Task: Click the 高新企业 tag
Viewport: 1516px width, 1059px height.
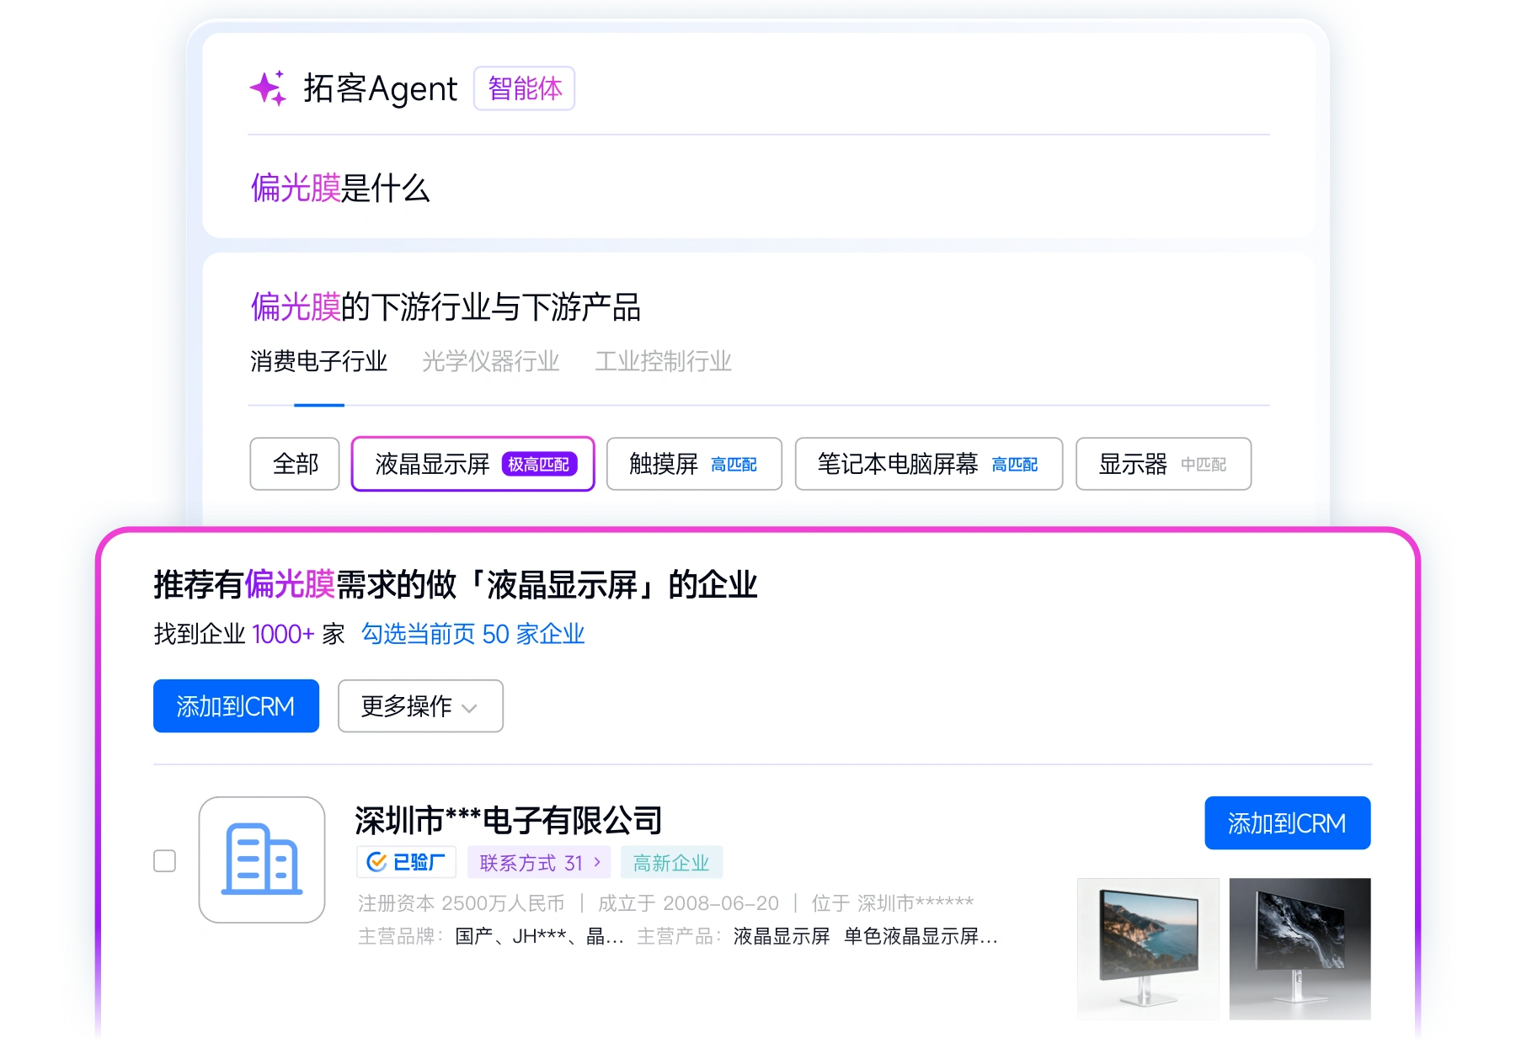Action: 671,862
